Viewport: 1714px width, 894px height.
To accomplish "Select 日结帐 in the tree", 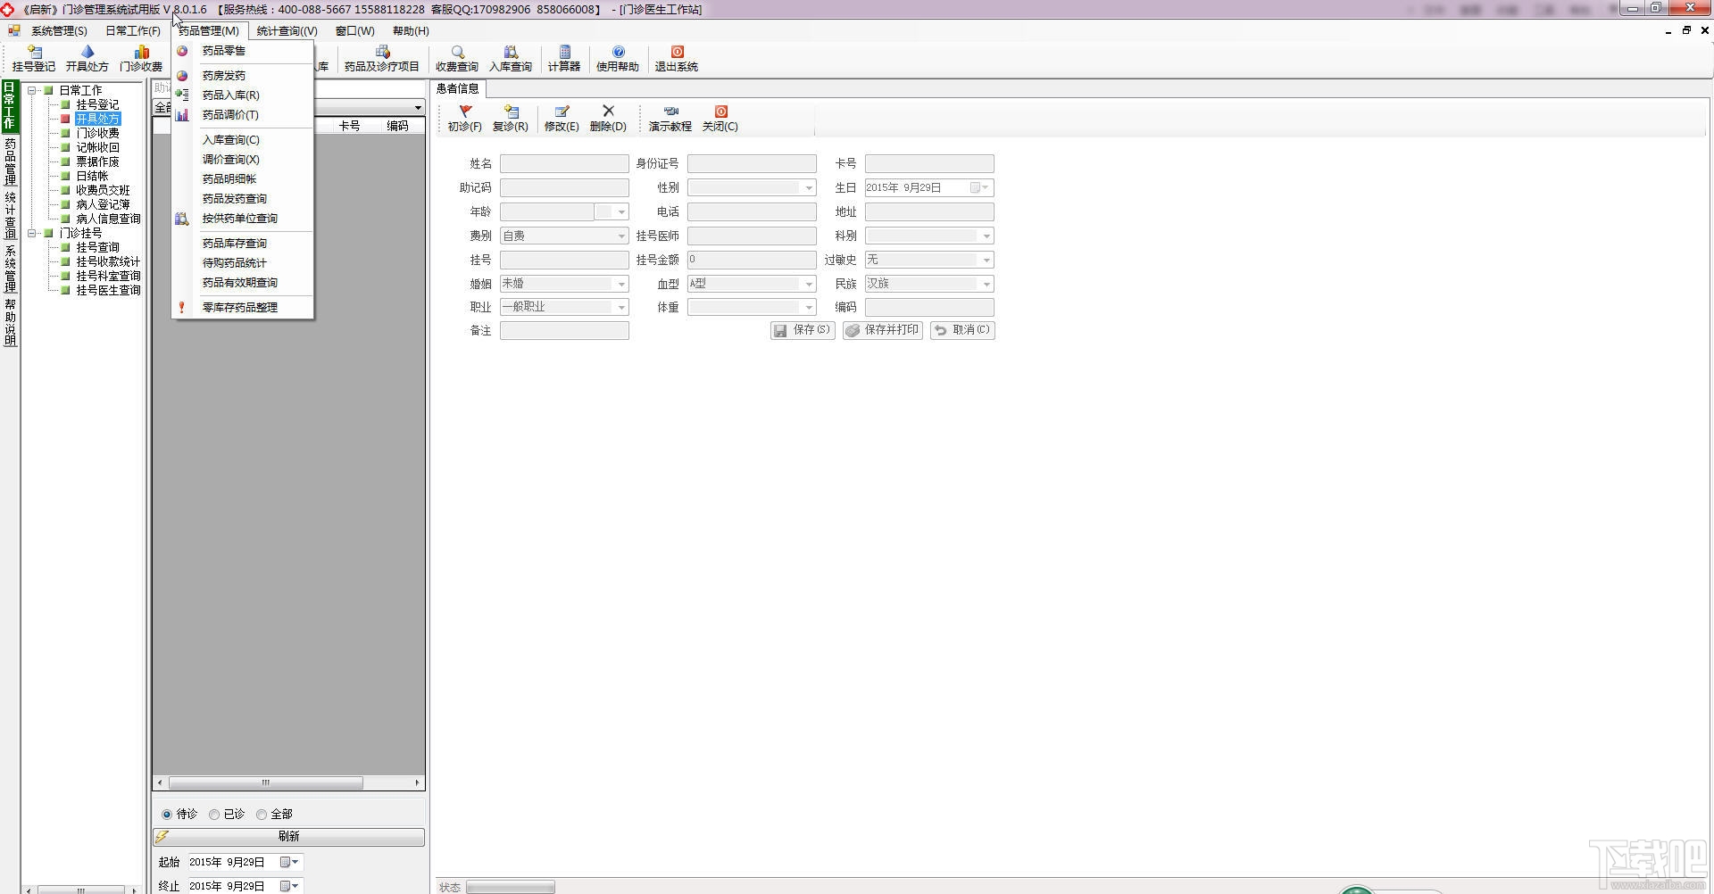I will pos(92,176).
